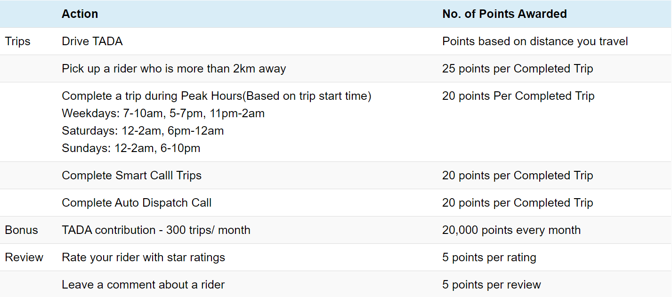
Task: Select the 'Pick up a rider' action row
Action: tap(174, 69)
